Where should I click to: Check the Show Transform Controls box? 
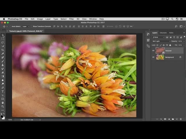(x=32, y=26)
